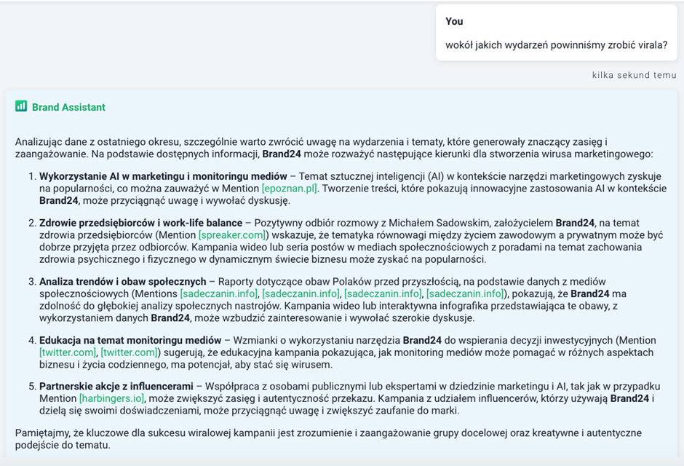Click the intro paragraph starting 'Analizując dane z ostatniego okresu'
684x466 pixels.
(x=334, y=148)
